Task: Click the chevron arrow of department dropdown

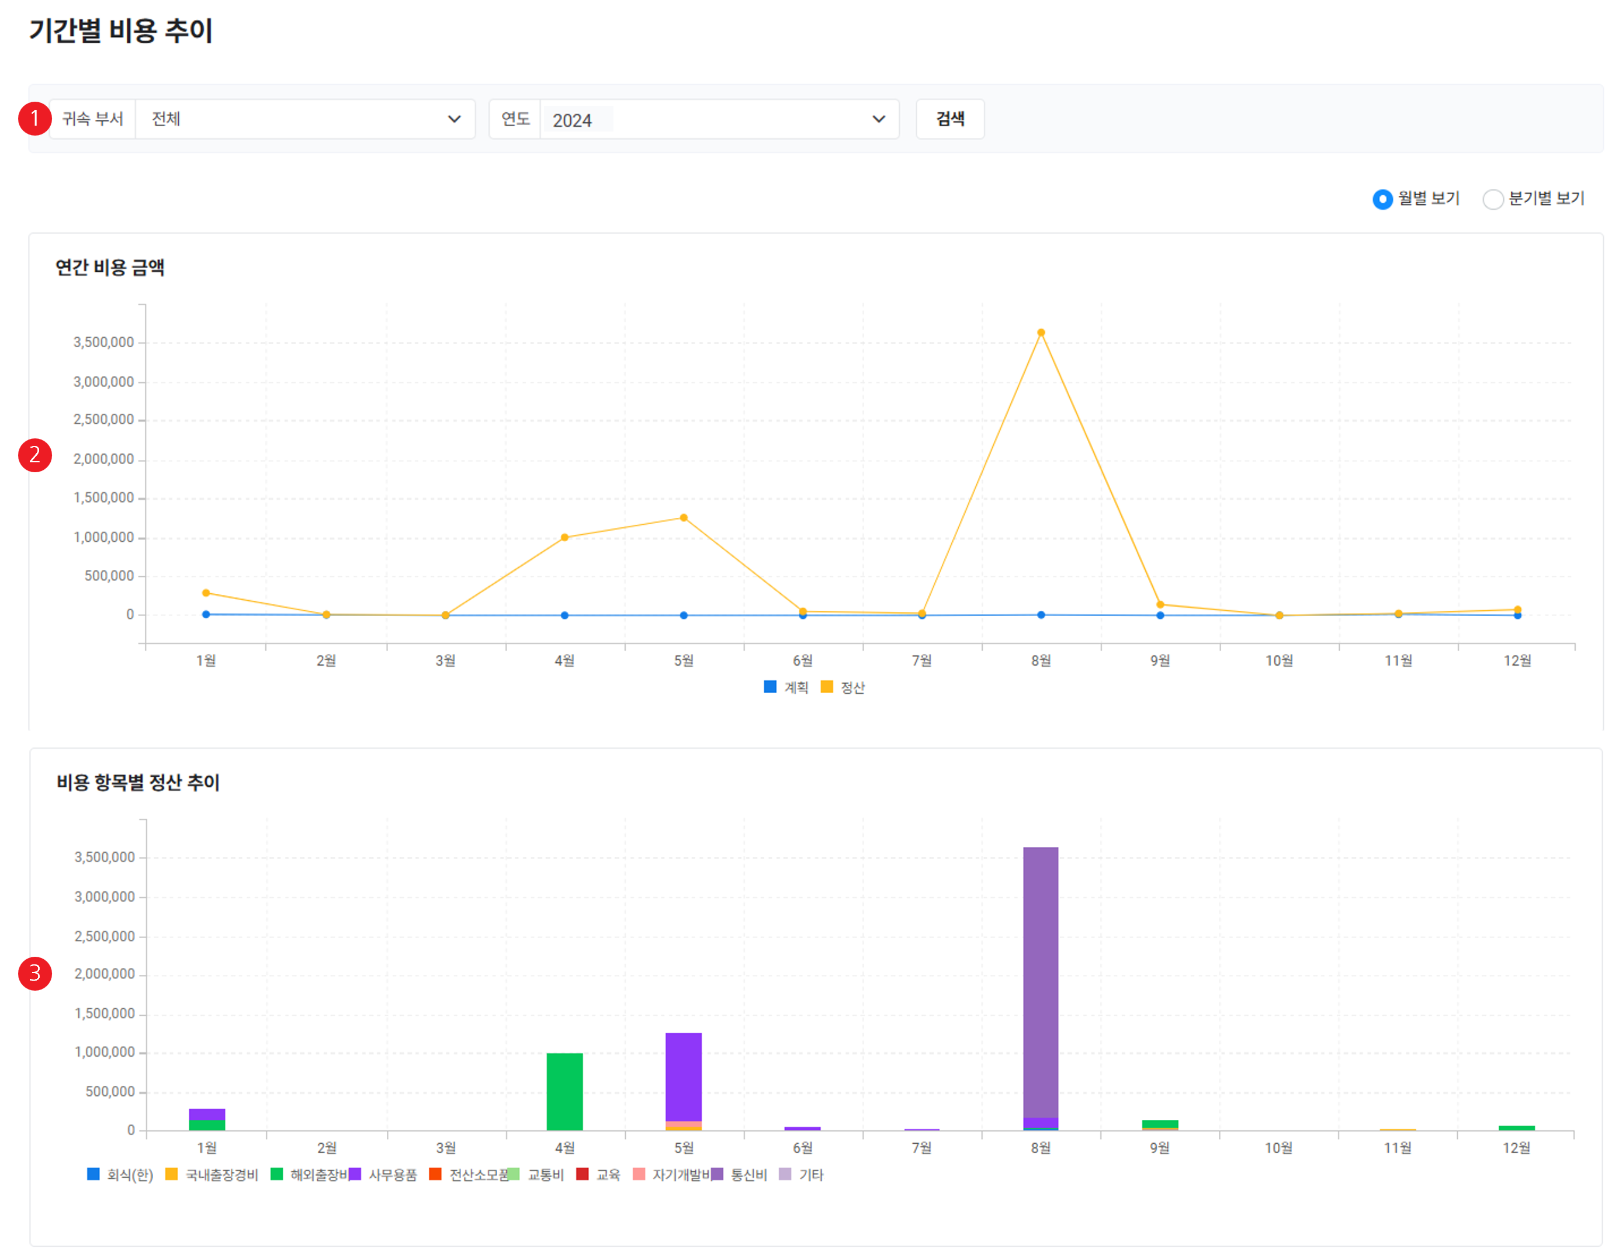Action: tap(454, 119)
